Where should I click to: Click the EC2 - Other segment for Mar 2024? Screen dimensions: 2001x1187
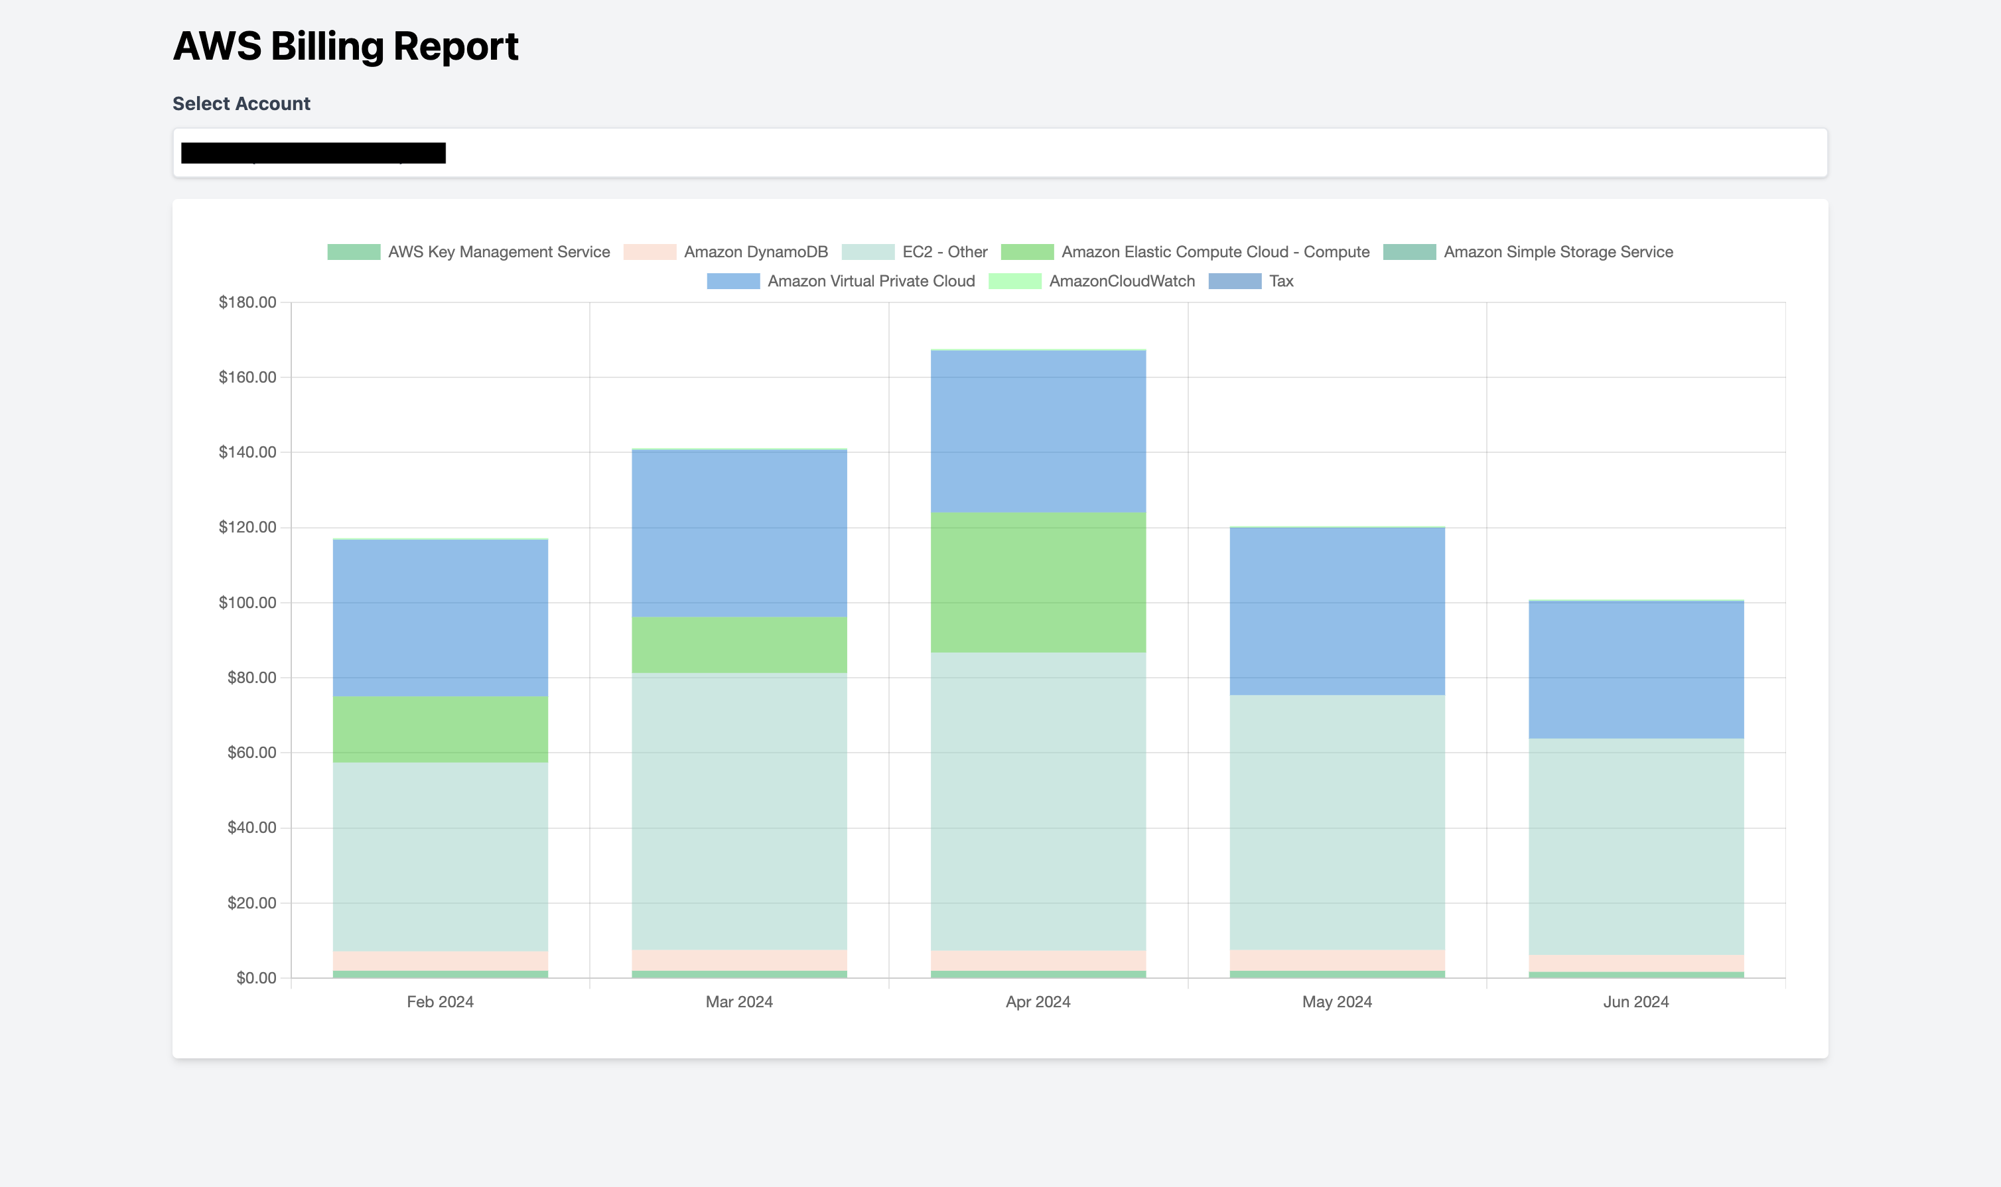(738, 810)
